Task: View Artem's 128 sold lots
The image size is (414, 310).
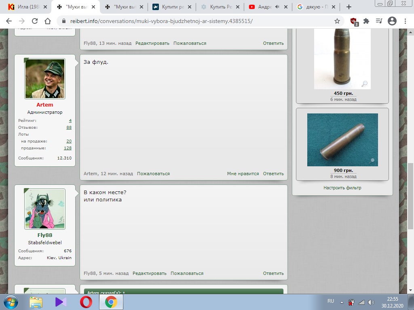Action: tap(68, 148)
